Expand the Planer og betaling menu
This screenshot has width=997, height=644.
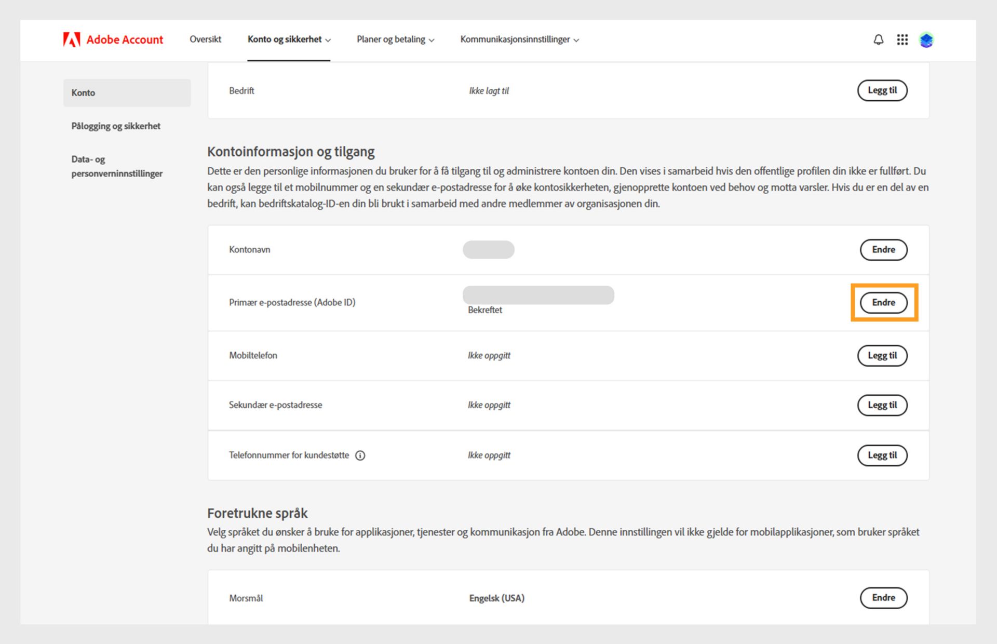[x=396, y=39]
